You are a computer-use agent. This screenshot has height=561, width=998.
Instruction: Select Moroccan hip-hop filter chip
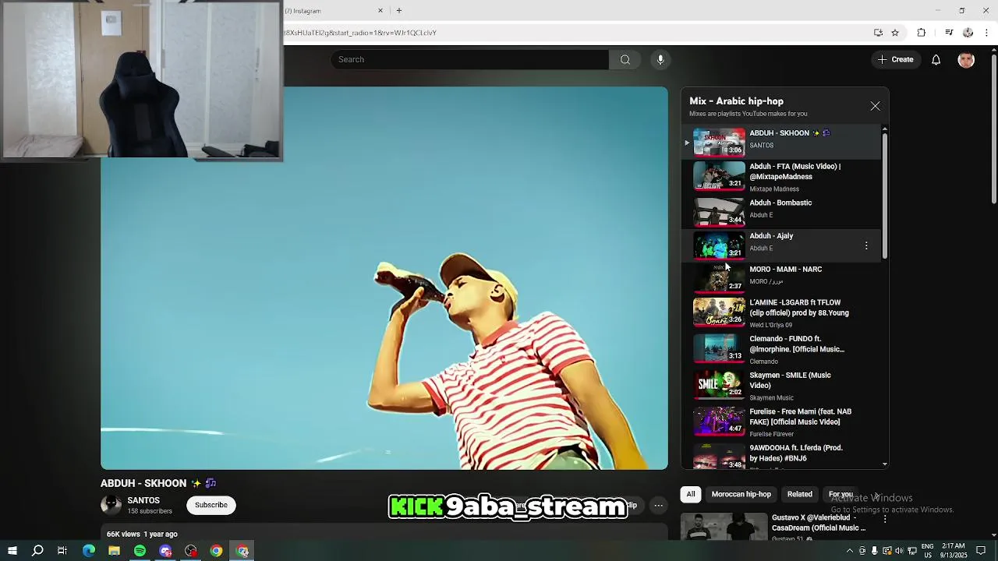tap(741, 494)
